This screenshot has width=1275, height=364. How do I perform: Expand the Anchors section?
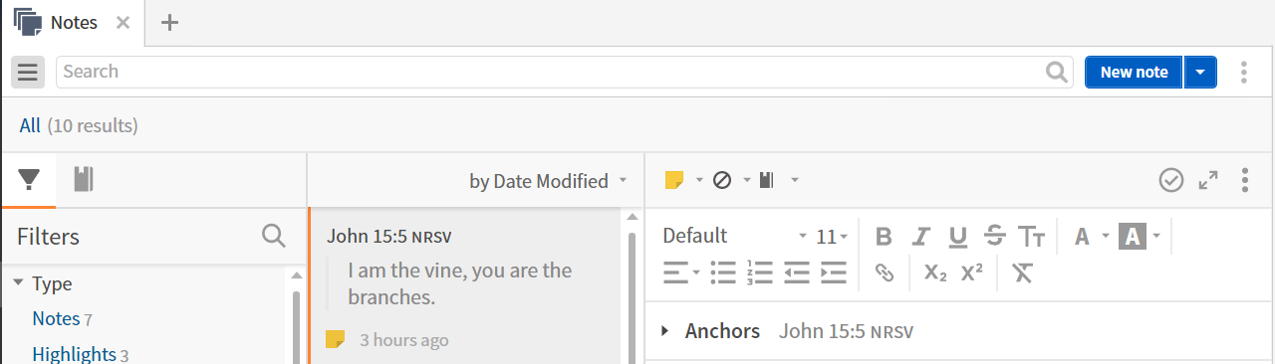[x=665, y=331]
